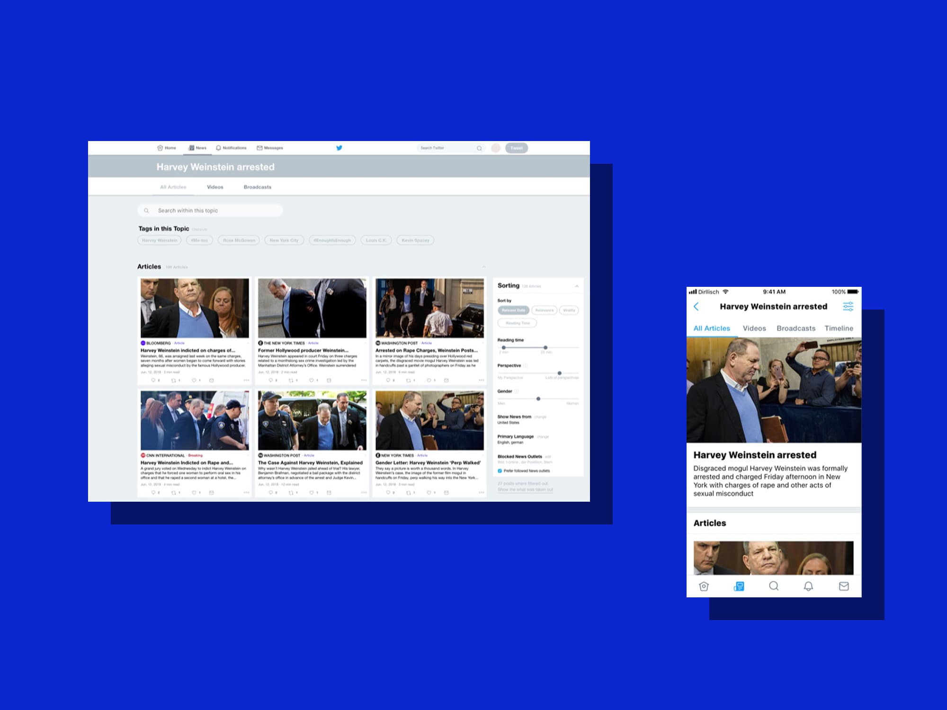
Task: Open the profile avatar in desktop header
Action: 496,148
